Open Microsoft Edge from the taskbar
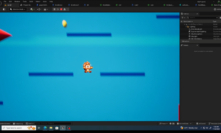The height and width of the screenshot is (133, 221). [x=45, y=128]
